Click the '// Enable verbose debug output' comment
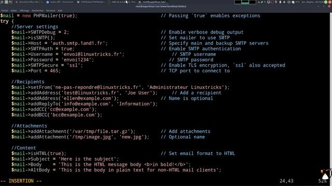The height and width of the screenshot is (186, 332). [x=202, y=32]
